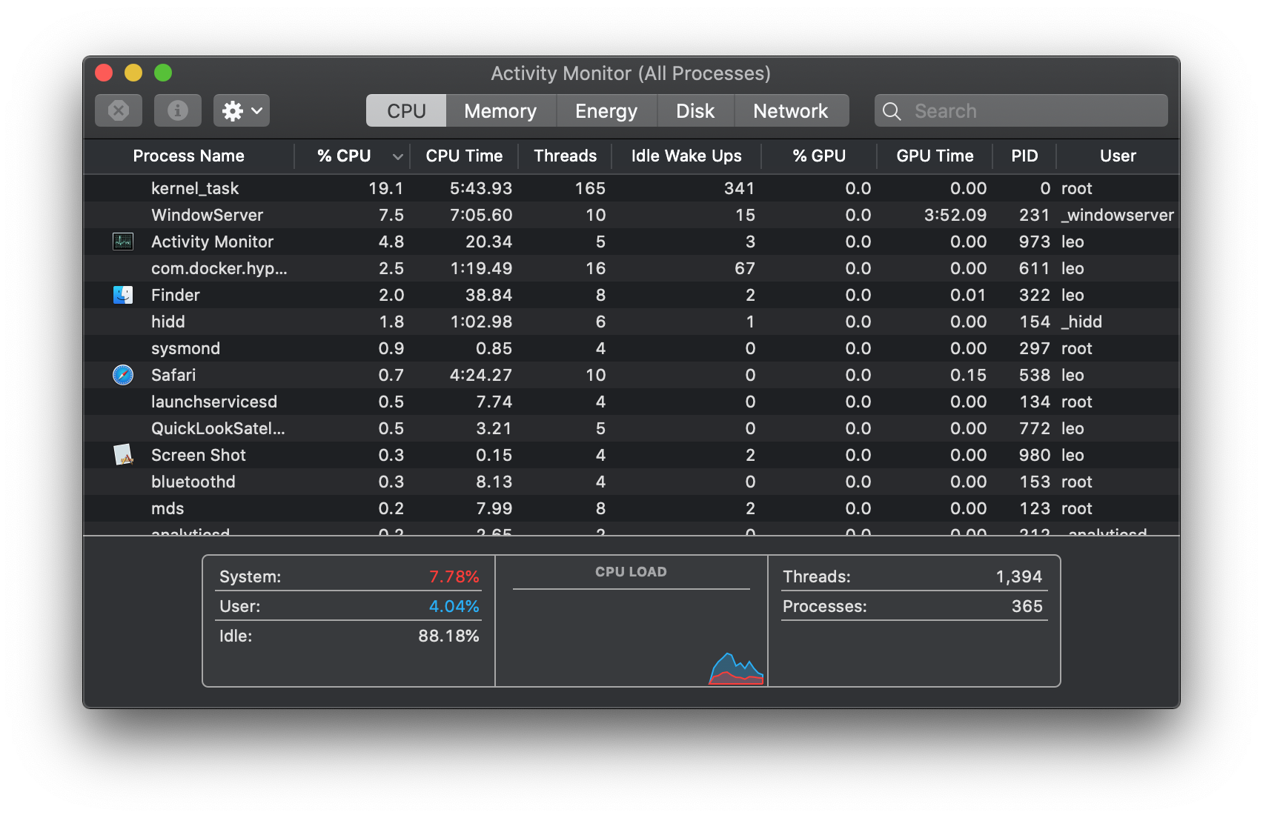Toggle sort direction arrow on % CPU column
This screenshot has height=818, width=1263.
pyautogui.click(x=398, y=156)
